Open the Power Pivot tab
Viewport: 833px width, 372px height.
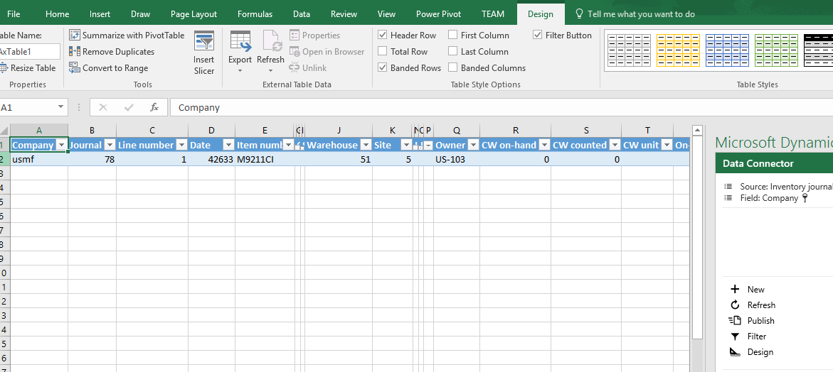point(437,14)
